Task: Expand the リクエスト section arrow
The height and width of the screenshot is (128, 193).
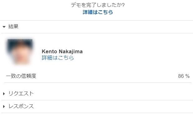Action: 4,94
